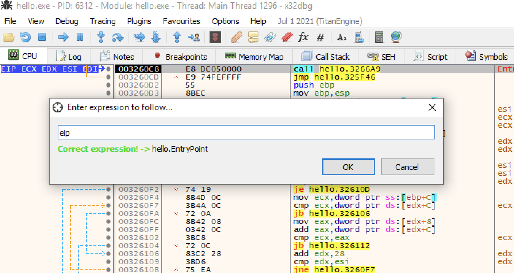514x273 pixels.
Task: Open the Intermodular Calls icon
Action: pyautogui.click(x=359, y=37)
